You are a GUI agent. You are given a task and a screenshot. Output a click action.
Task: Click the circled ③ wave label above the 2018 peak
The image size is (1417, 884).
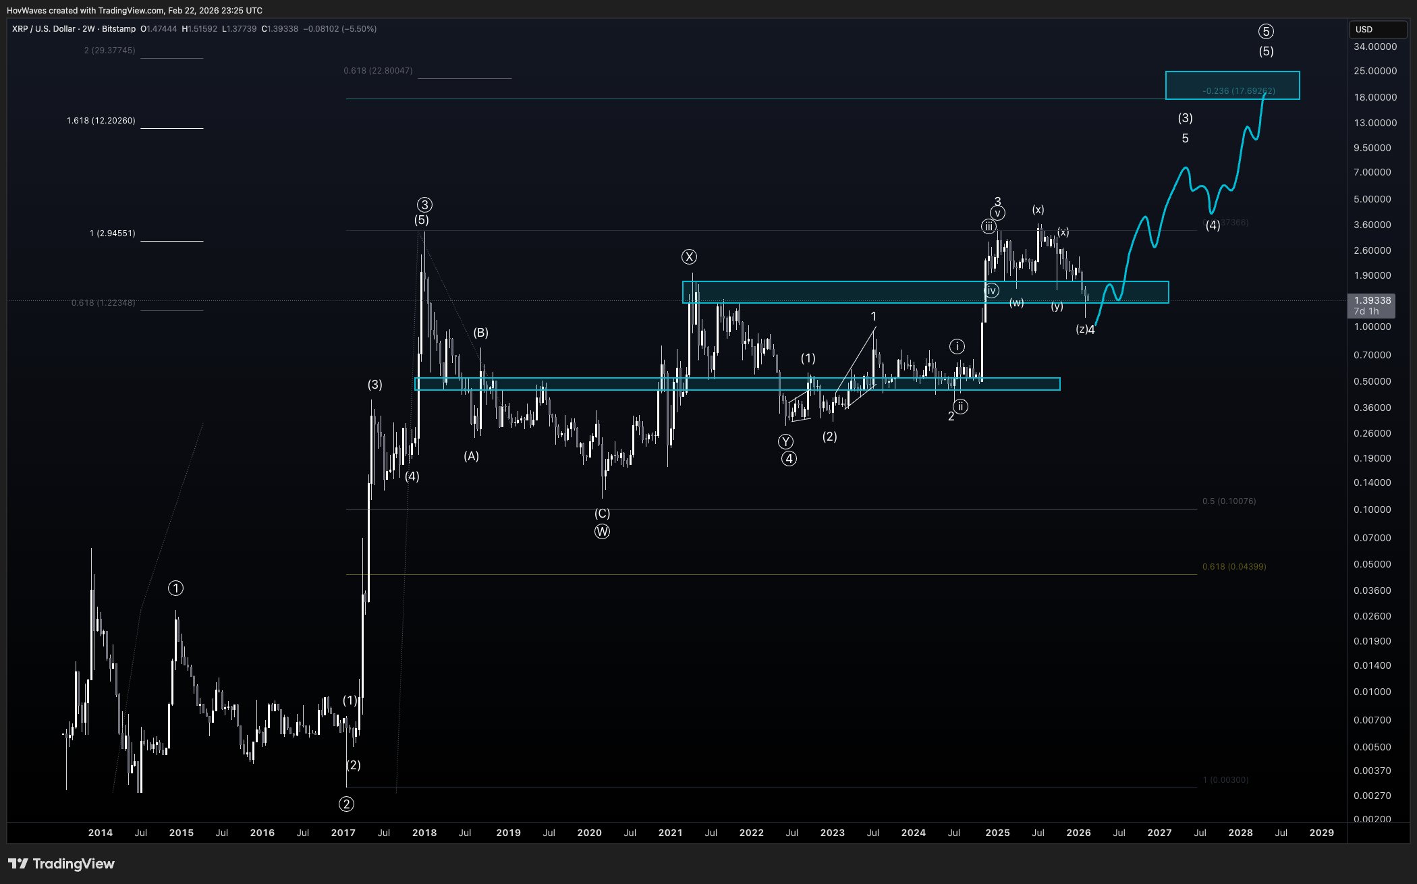424,204
